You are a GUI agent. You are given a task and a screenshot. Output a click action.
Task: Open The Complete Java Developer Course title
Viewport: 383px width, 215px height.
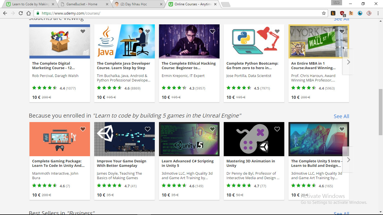(124, 66)
